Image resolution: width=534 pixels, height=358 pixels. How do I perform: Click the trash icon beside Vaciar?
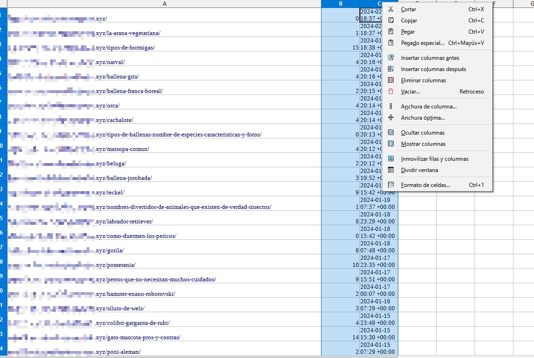(391, 92)
